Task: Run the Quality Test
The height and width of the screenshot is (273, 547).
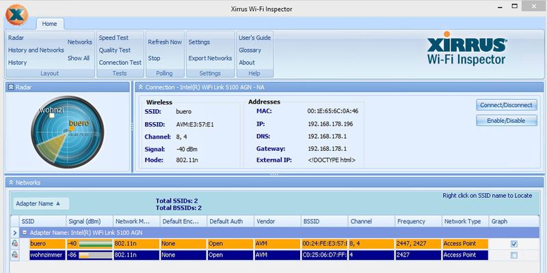Action: (115, 50)
